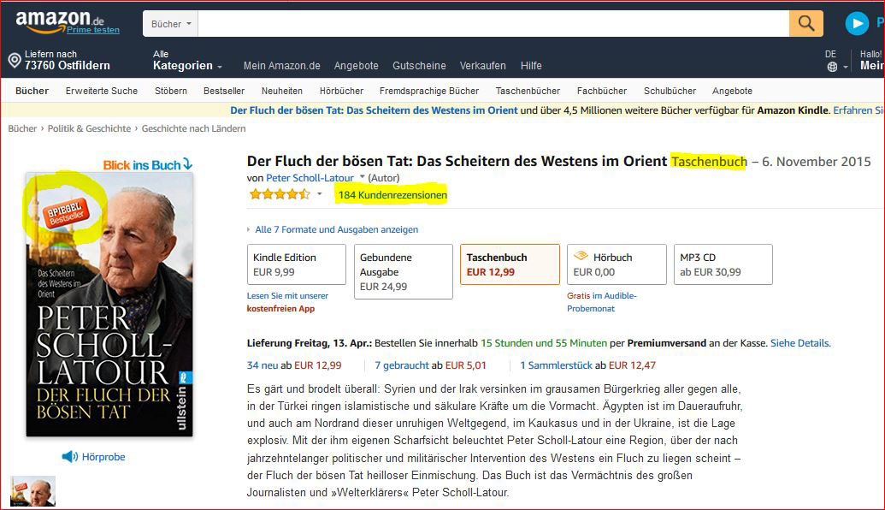Screen dimensions: 885x510
Task: Open the Peter Scholl-Latour author link
Action: 310,178
